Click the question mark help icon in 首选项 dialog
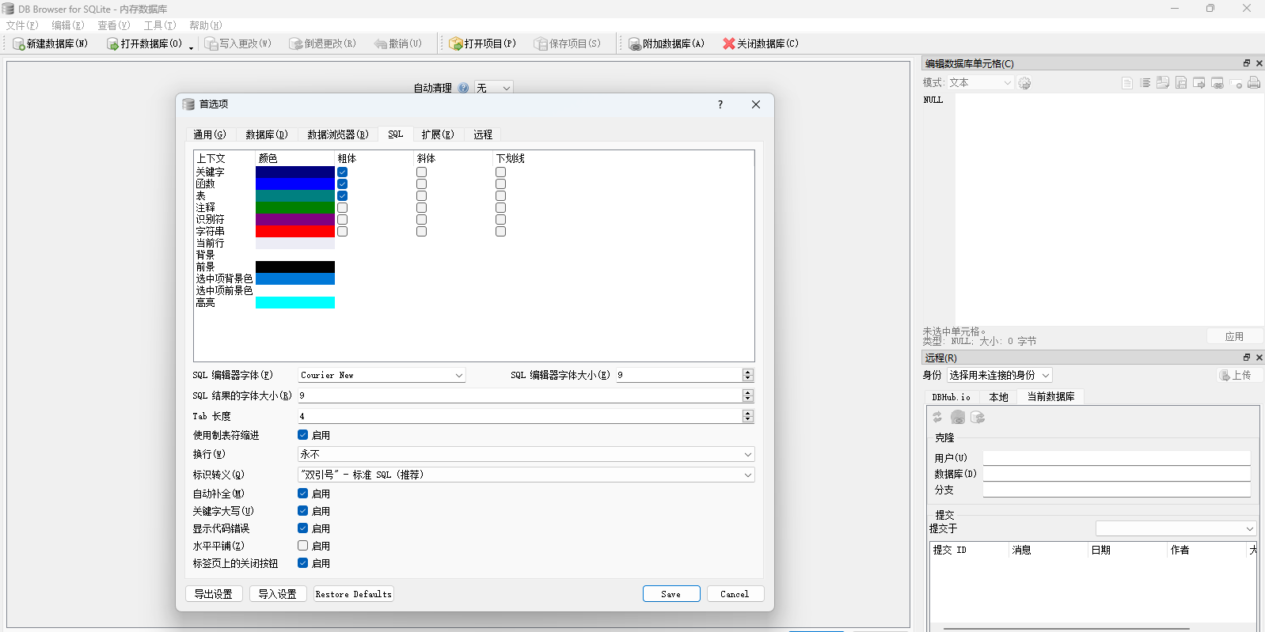 point(720,104)
